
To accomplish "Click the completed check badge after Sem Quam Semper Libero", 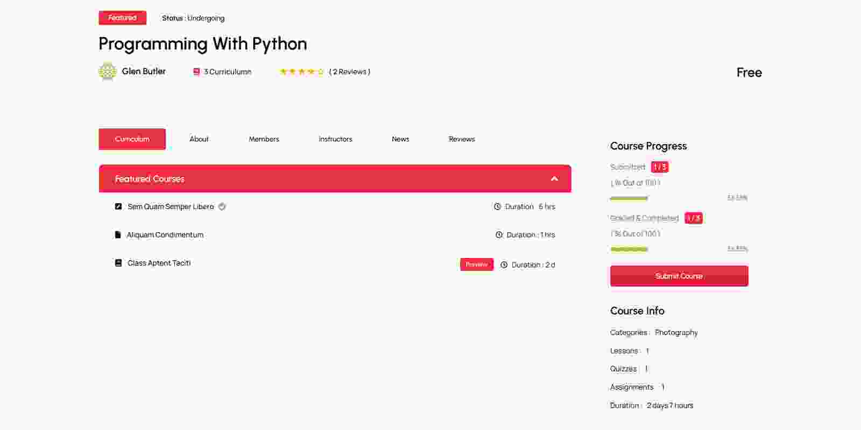I will 222,206.
